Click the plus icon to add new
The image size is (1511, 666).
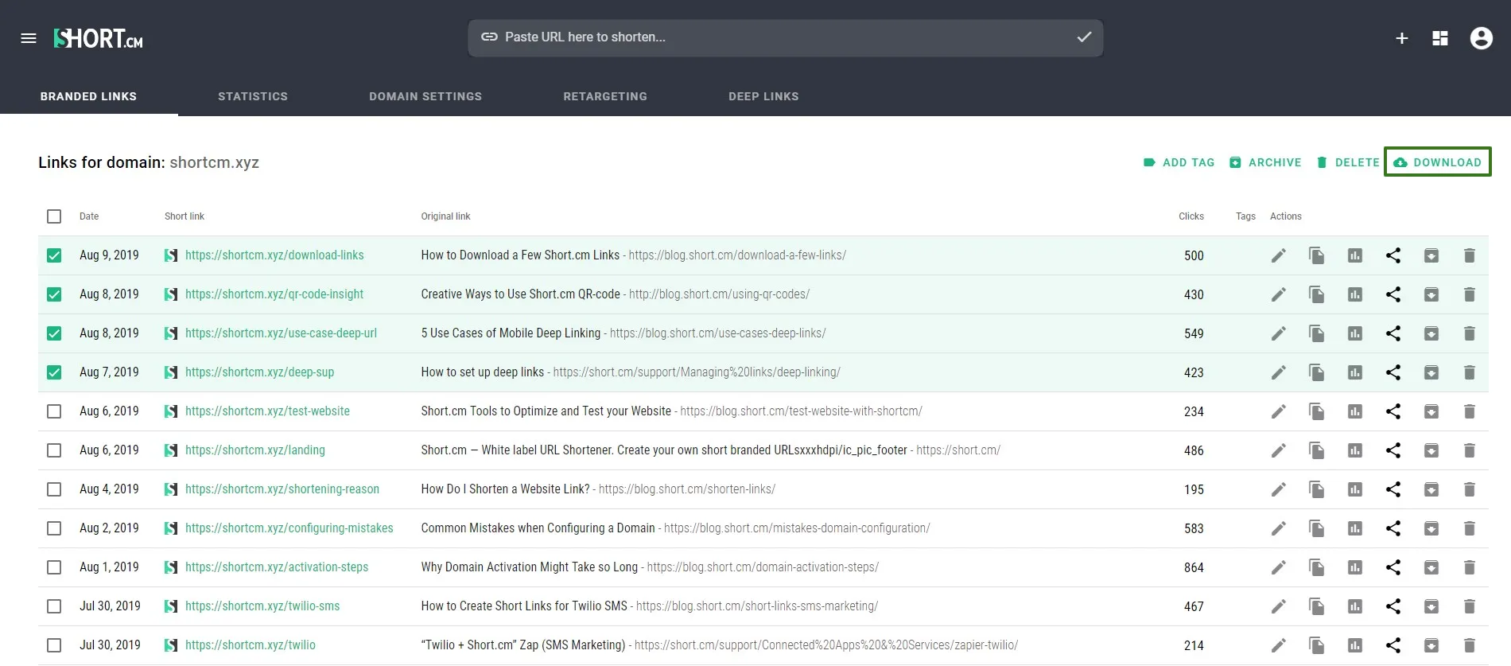[1402, 38]
